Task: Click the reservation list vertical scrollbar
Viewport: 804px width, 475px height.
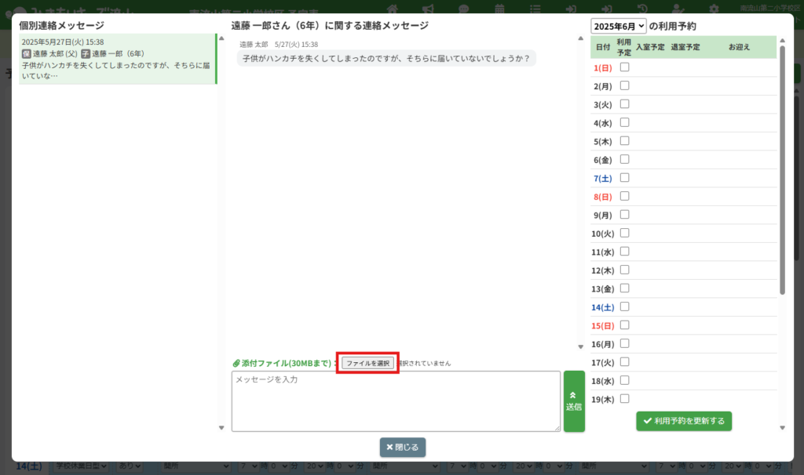Action: [x=782, y=172]
